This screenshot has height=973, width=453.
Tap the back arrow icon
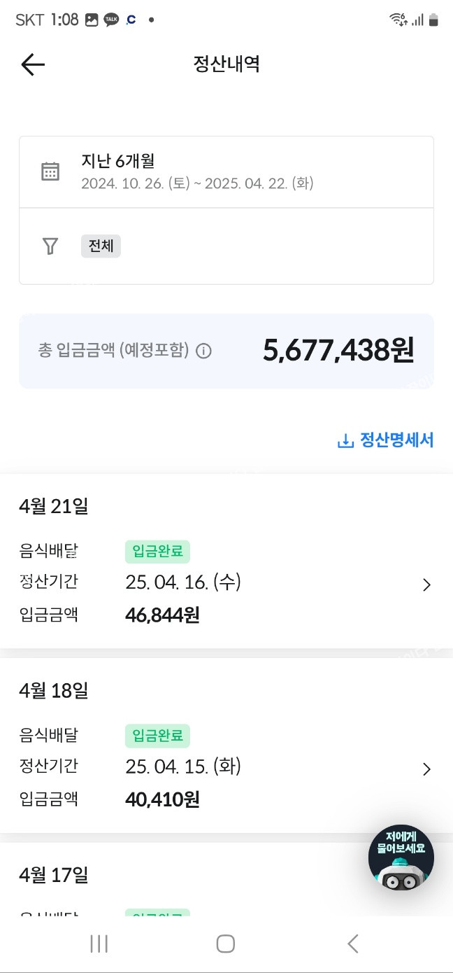33,64
